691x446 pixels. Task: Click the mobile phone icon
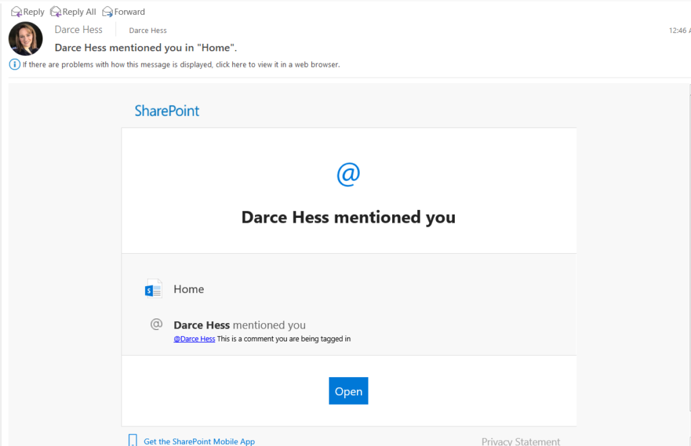pyautogui.click(x=133, y=440)
